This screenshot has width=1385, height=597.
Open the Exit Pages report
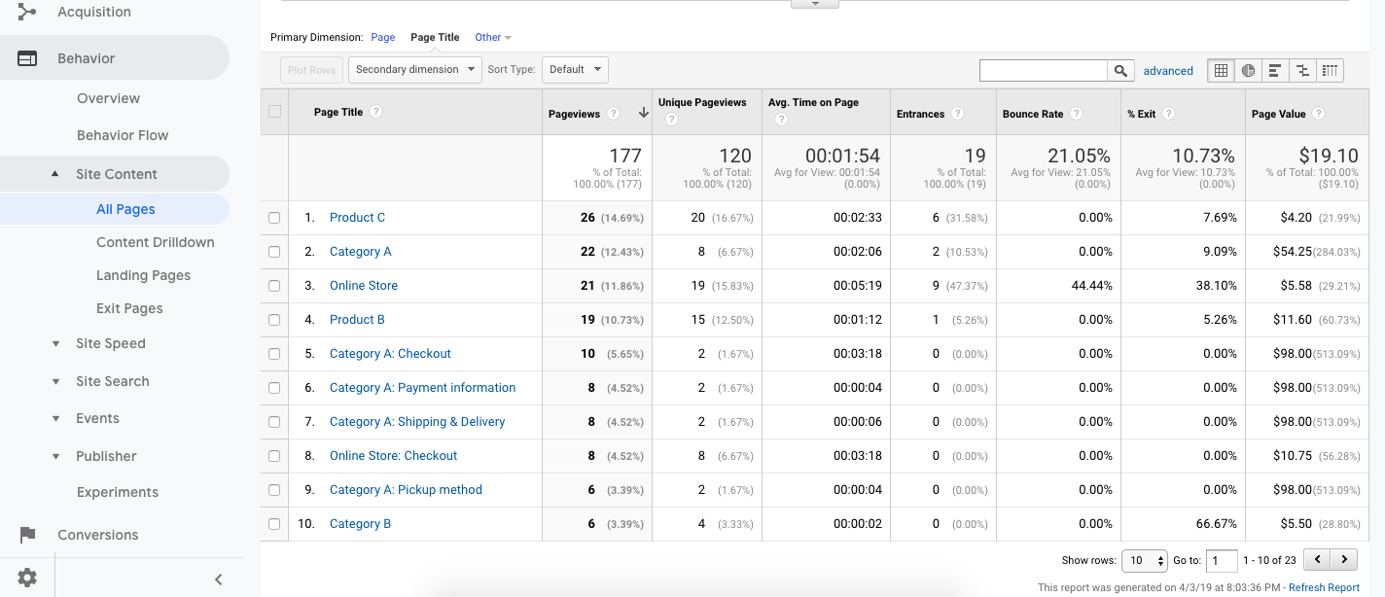point(129,308)
